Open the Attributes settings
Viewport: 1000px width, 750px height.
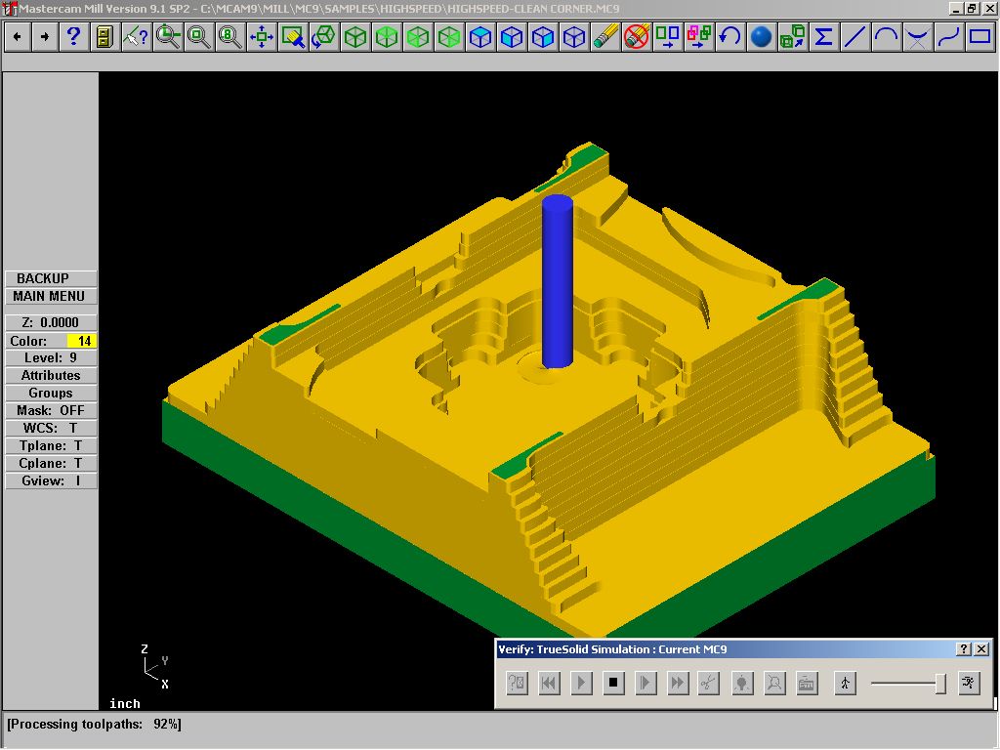tap(51, 376)
